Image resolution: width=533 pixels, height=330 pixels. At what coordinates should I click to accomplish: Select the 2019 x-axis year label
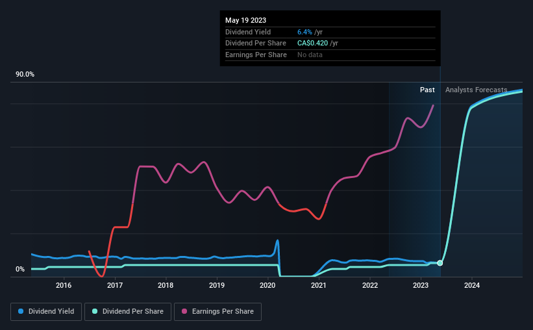tap(217, 285)
